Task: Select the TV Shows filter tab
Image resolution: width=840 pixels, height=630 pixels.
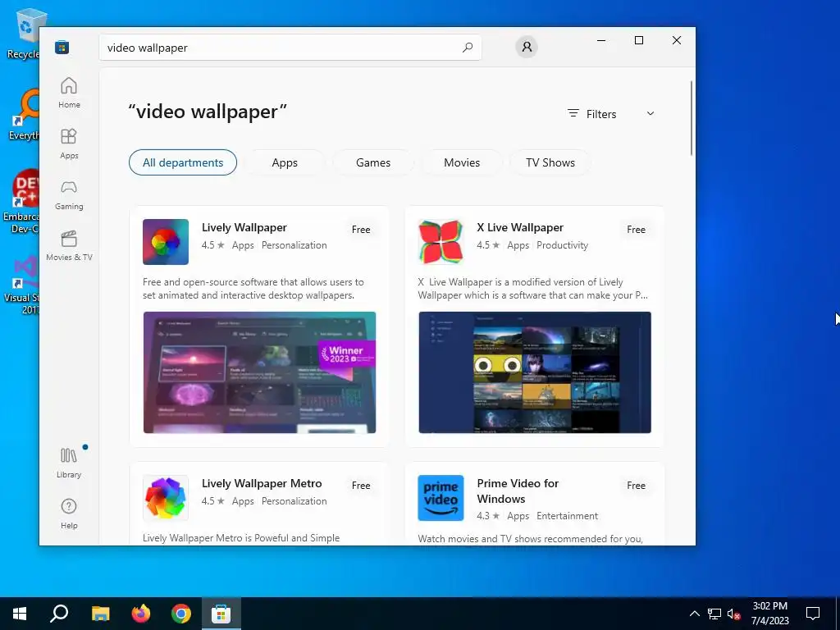Action: click(x=550, y=162)
